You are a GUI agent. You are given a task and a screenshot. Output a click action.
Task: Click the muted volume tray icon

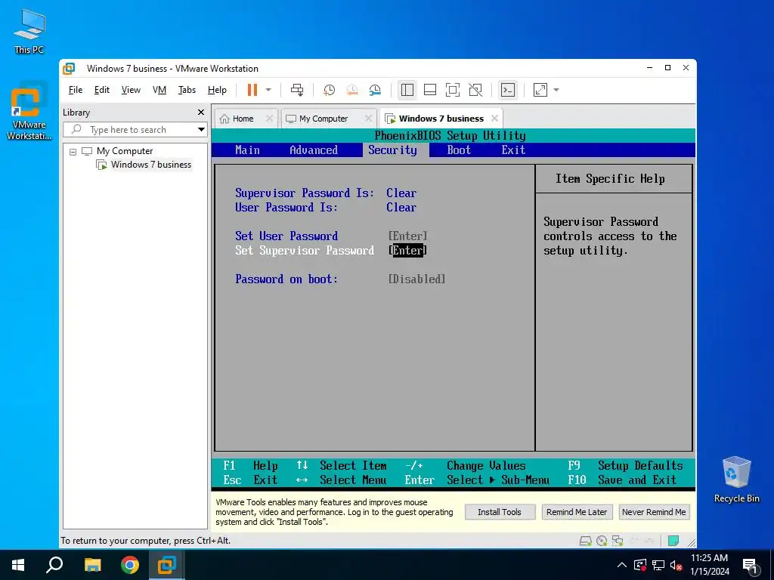[x=676, y=565]
